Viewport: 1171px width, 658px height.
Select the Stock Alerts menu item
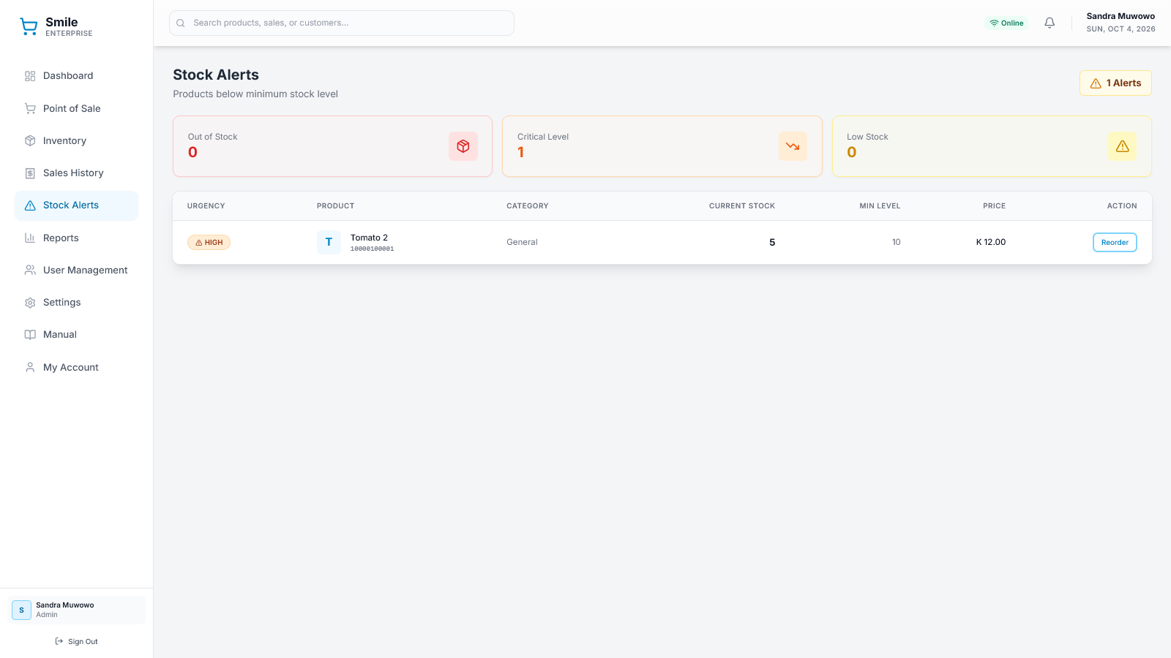76,205
